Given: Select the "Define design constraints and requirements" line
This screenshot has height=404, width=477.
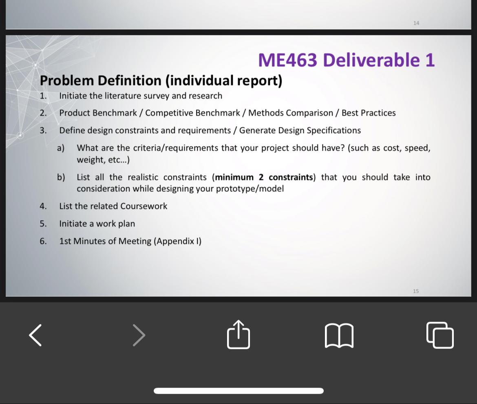Looking at the screenshot, I should click(x=145, y=130).
